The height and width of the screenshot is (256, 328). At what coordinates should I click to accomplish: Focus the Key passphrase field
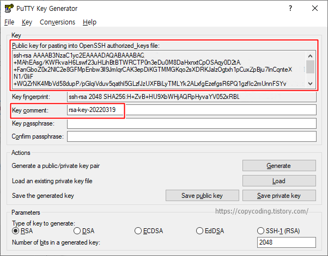(192, 123)
